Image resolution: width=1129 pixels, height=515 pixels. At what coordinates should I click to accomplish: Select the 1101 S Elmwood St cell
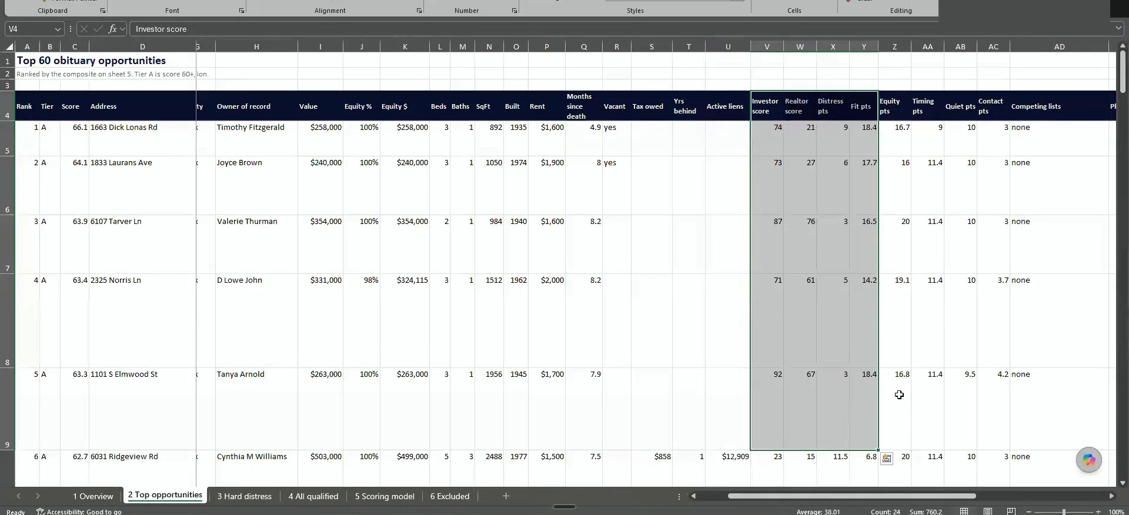pyautogui.click(x=142, y=409)
